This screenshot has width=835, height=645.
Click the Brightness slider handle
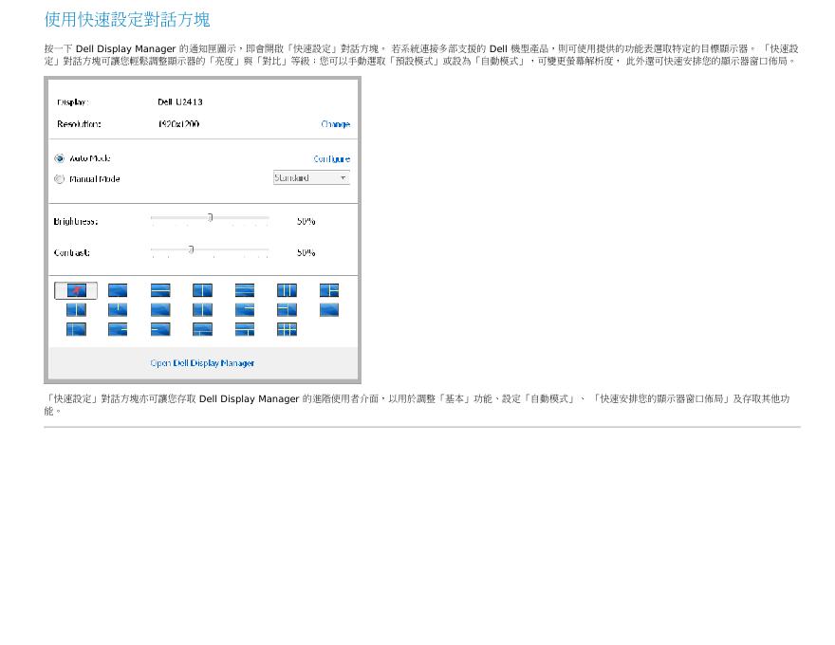(x=210, y=218)
